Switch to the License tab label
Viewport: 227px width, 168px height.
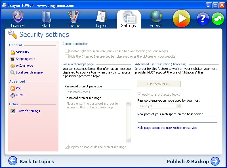tap(18, 26)
